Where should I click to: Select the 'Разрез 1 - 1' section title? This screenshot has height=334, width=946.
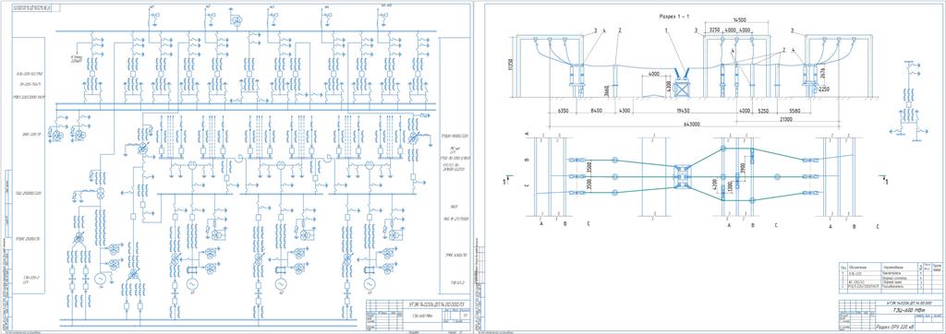tap(675, 17)
